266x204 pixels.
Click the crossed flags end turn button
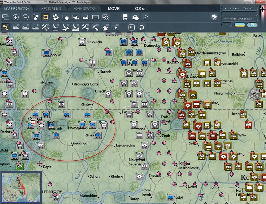point(214,17)
